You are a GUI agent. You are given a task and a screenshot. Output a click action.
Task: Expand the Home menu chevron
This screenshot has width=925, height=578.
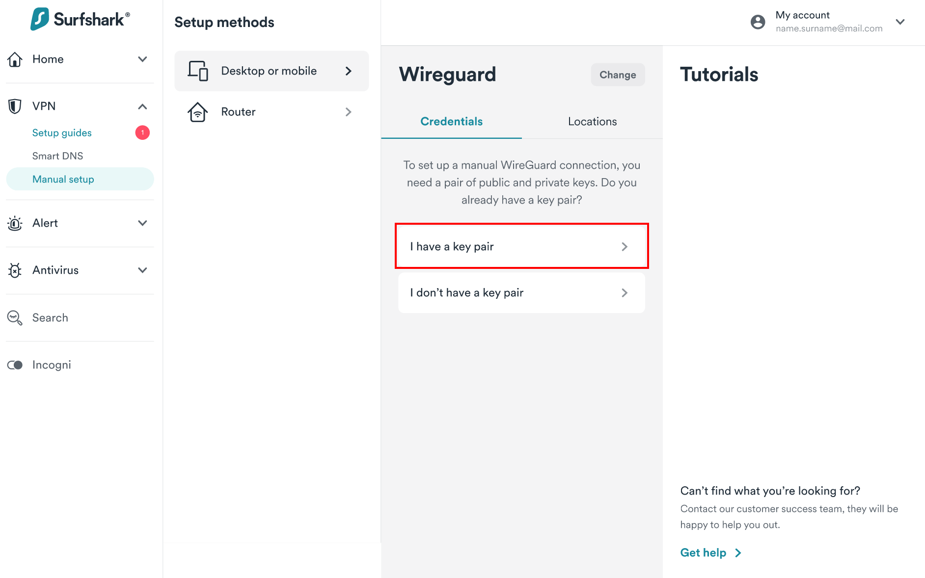(142, 59)
